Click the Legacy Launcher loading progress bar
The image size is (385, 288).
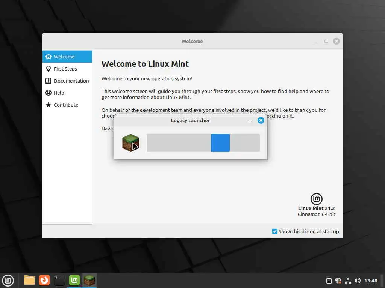pos(203,143)
